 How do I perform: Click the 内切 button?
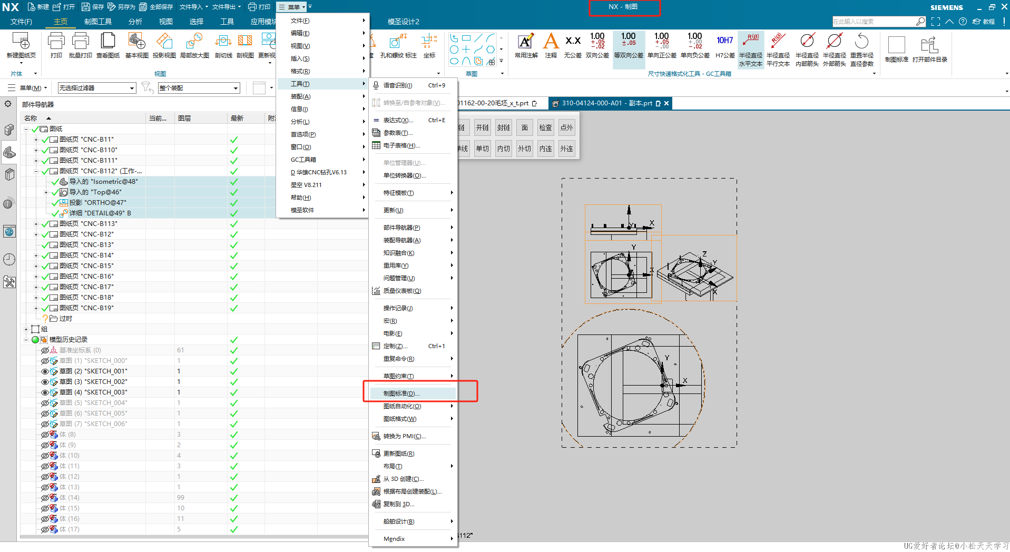pyautogui.click(x=504, y=149)
